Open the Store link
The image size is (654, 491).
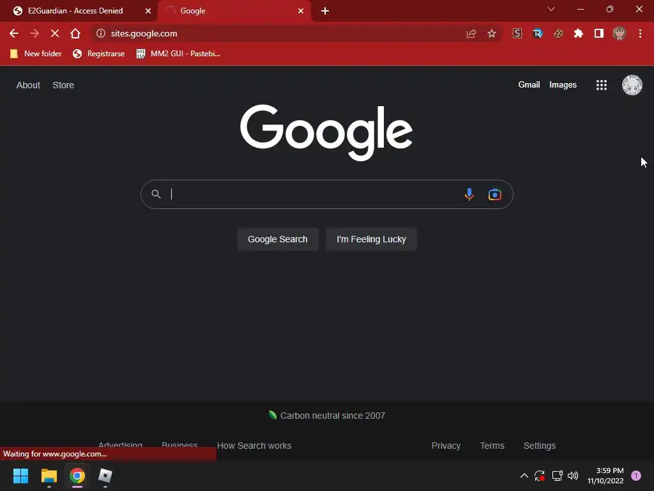tap(63, 85)
